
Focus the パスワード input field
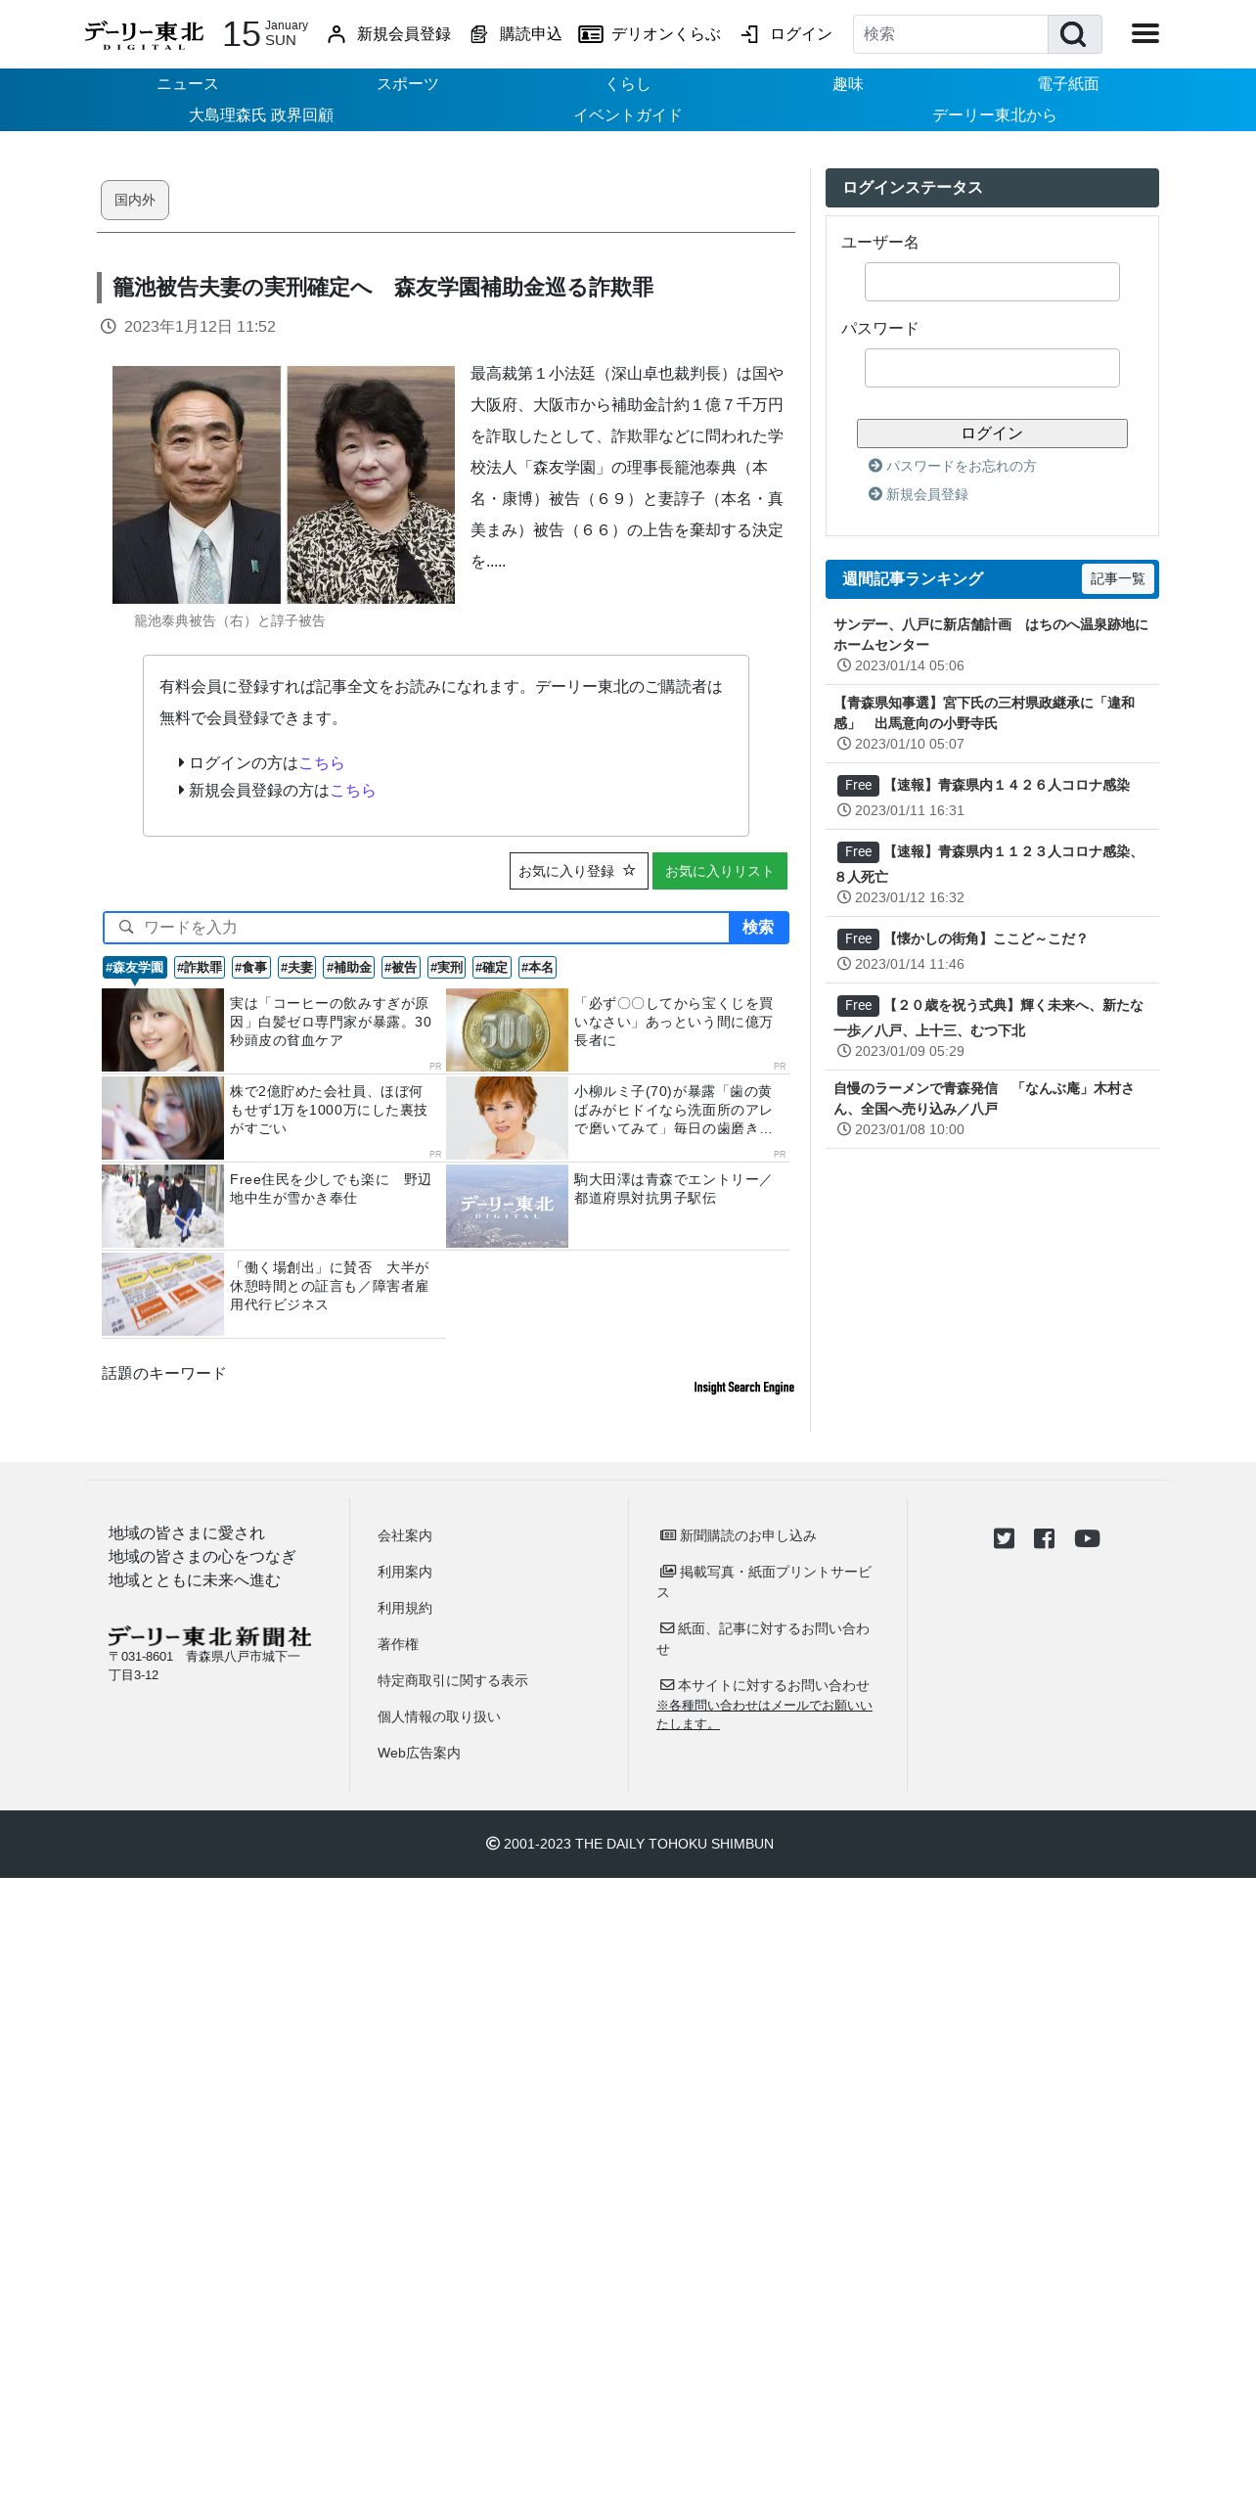992,368
